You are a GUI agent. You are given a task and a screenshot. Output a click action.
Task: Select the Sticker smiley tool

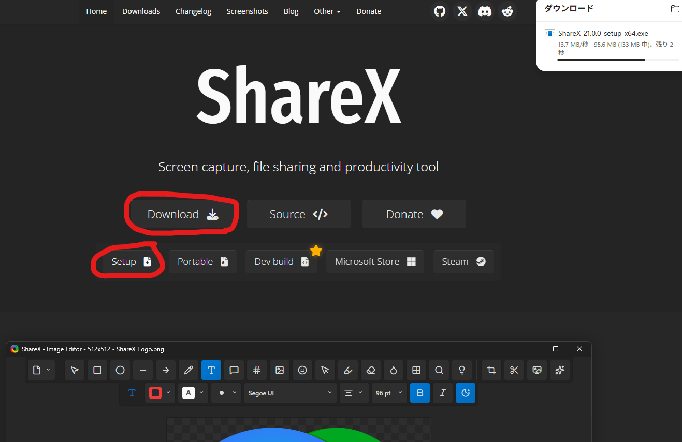click(x=302, y=370)
